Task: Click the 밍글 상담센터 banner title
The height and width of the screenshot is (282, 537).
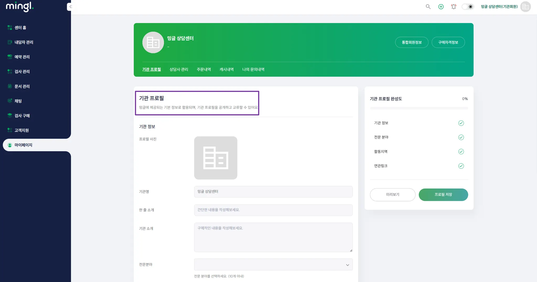Action: pos(180,38)
